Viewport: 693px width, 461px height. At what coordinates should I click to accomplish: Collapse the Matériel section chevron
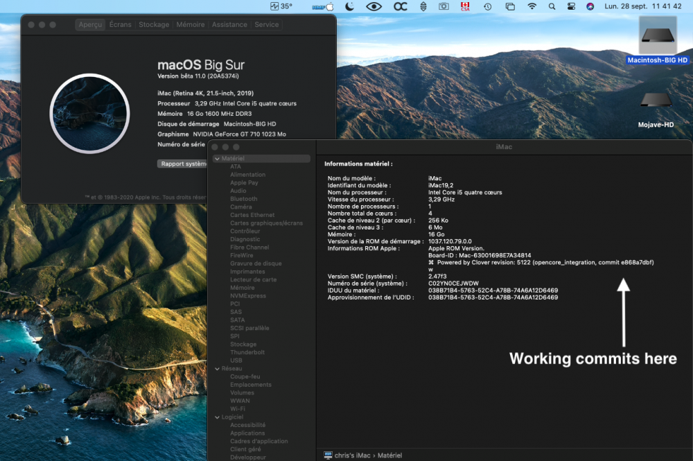[217, 159]
